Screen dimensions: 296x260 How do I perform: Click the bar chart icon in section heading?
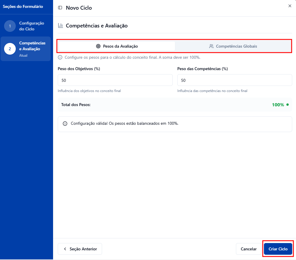[61, 26]
